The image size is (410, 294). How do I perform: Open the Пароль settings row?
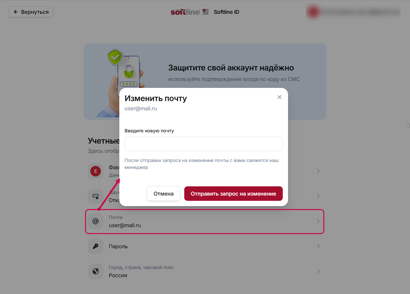205,246
